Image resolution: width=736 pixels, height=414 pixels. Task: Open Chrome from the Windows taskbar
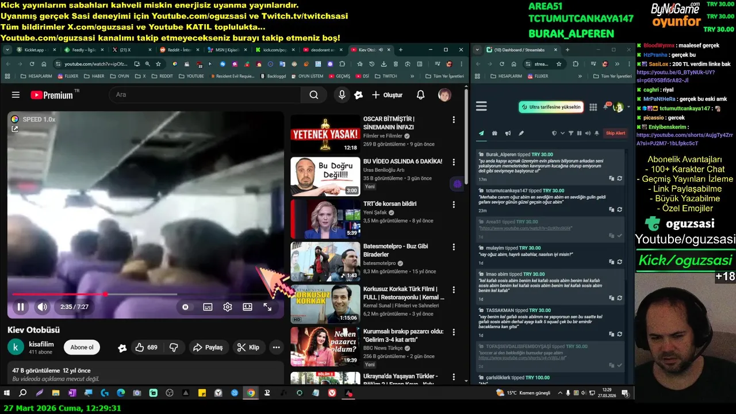(251, 393)
